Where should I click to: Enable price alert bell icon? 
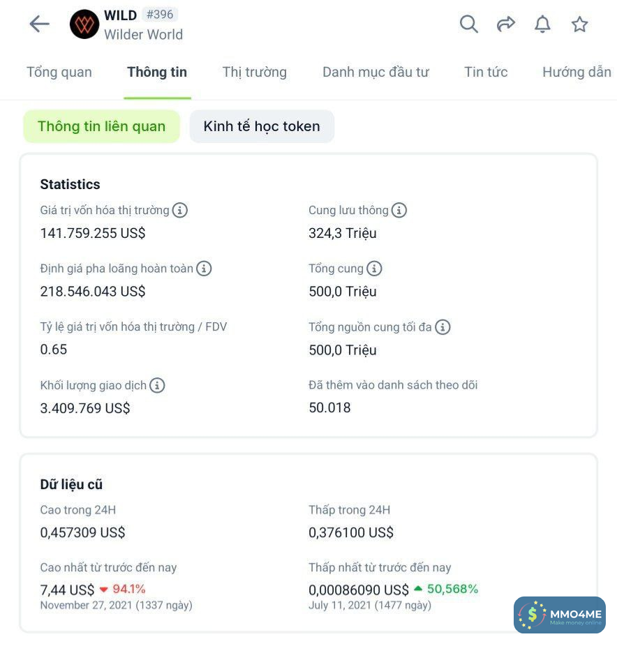pos(542,24)
